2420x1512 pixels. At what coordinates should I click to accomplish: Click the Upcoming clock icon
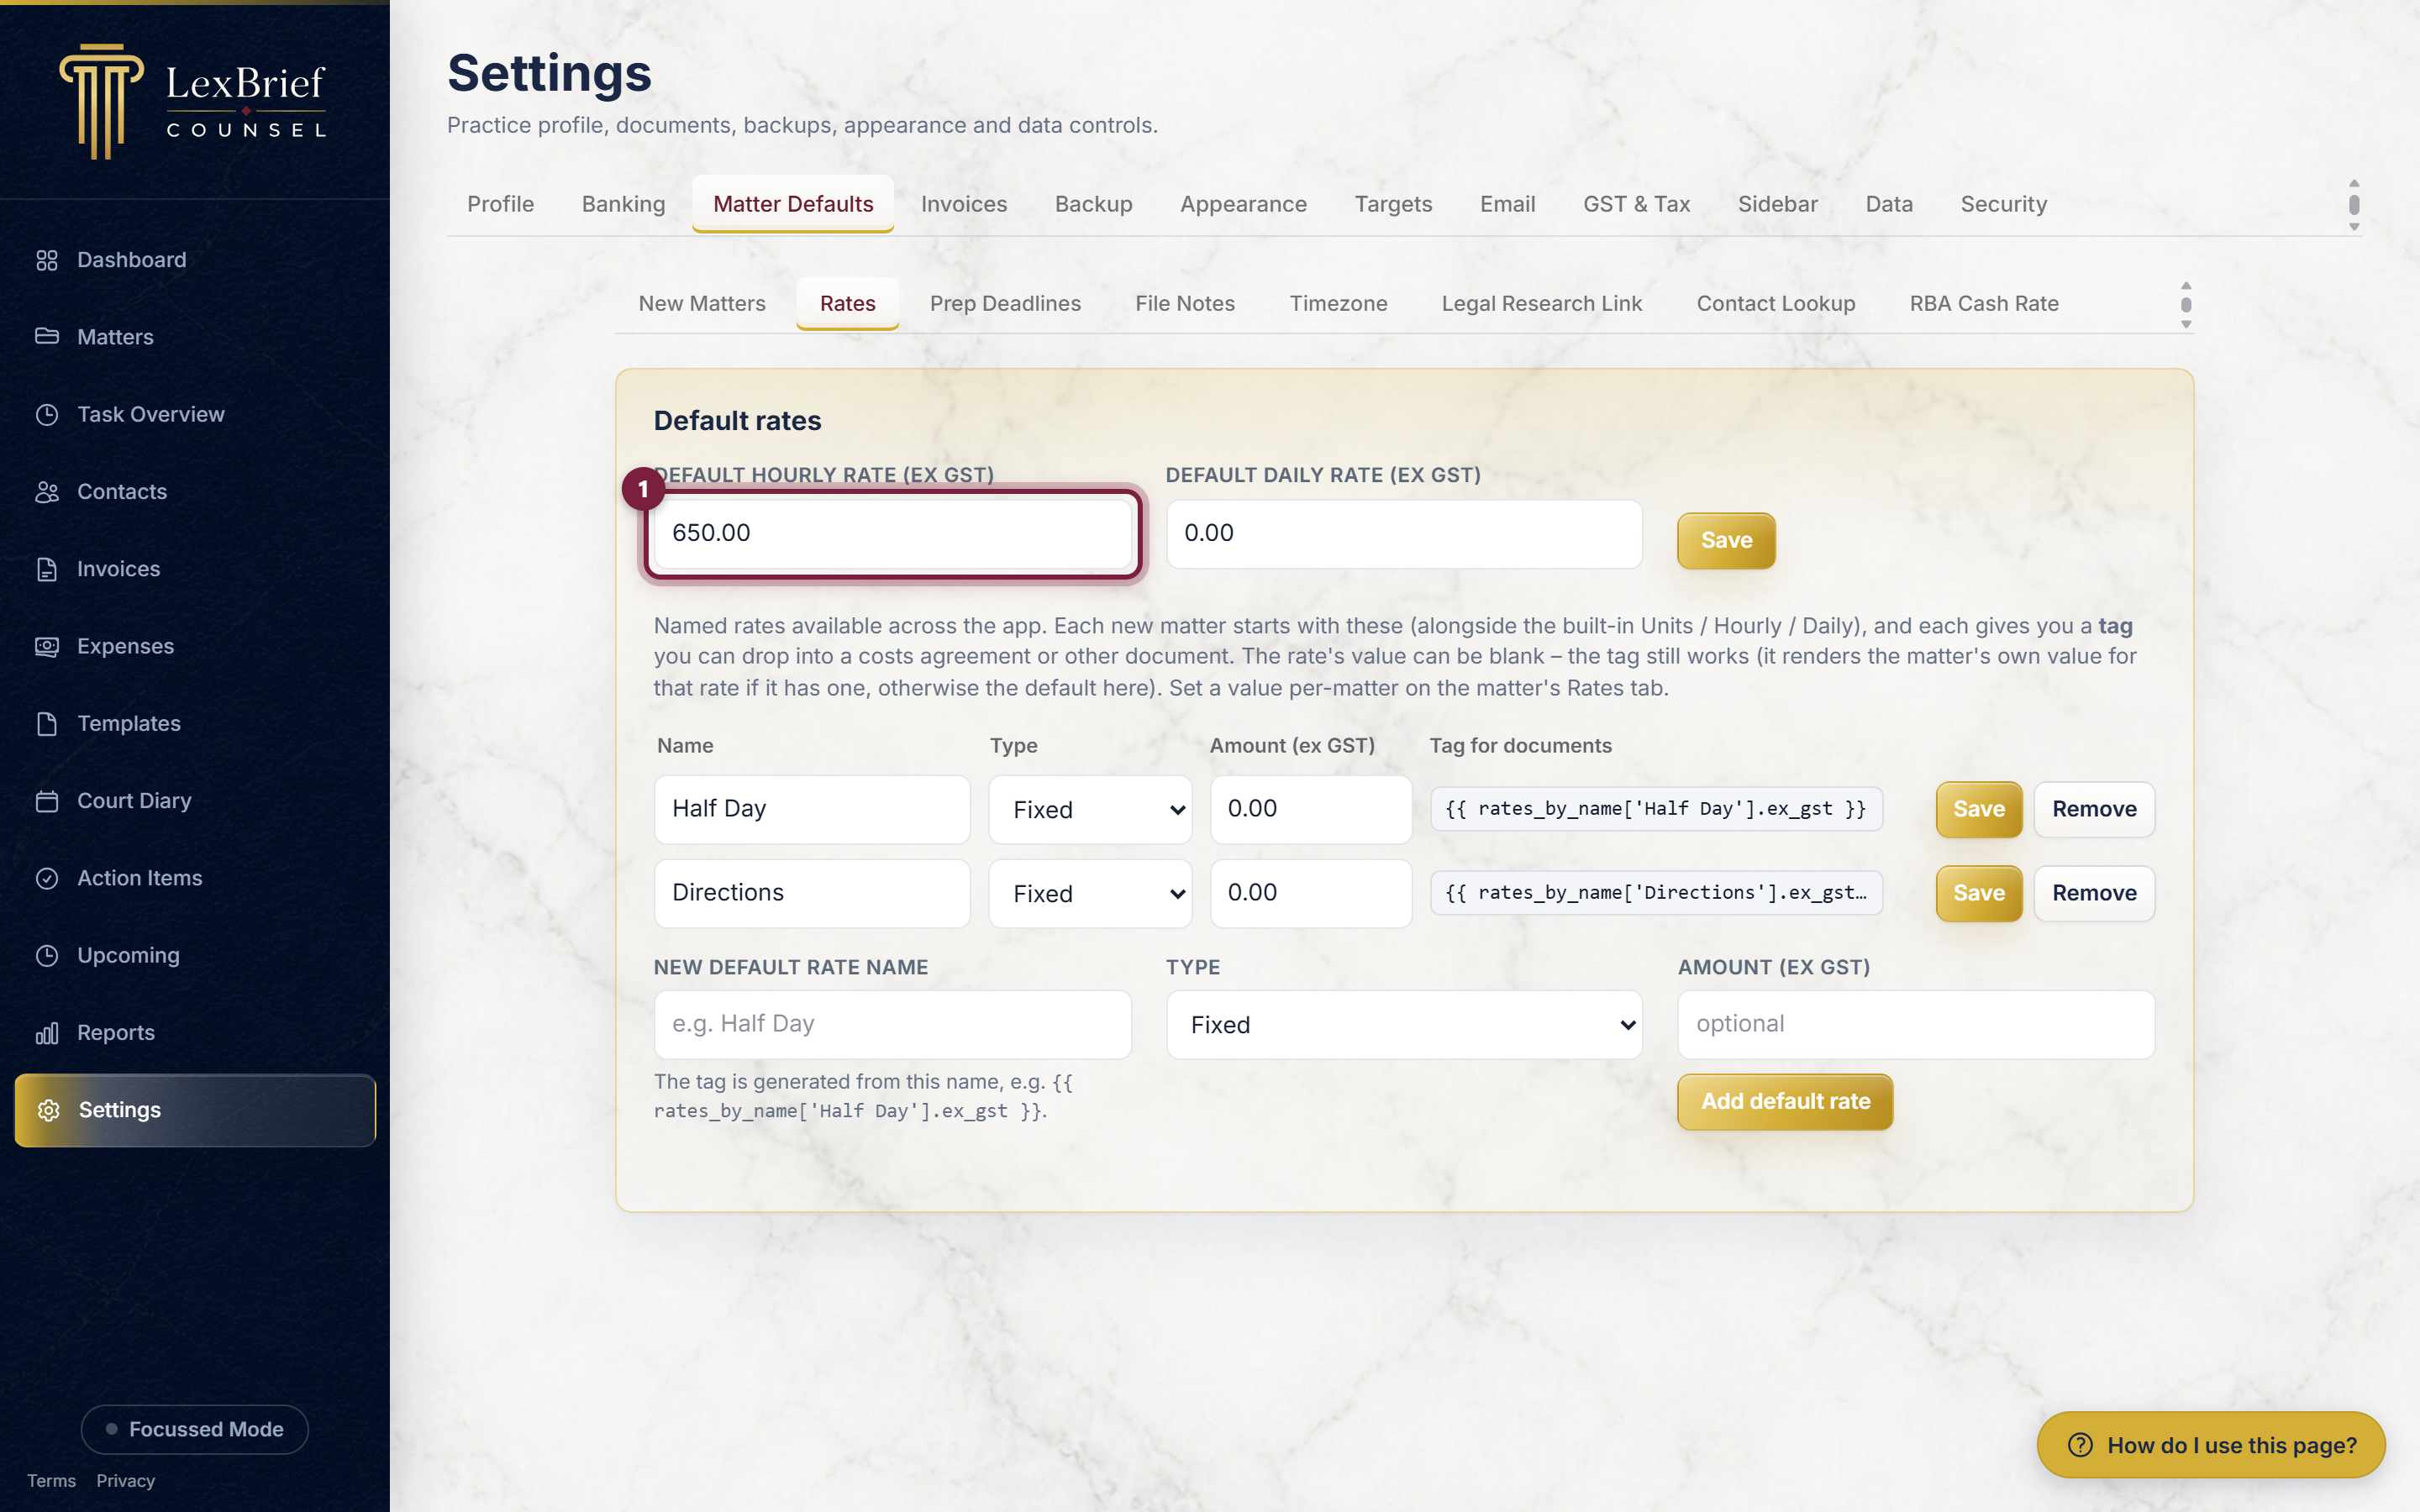coord(47,955)
